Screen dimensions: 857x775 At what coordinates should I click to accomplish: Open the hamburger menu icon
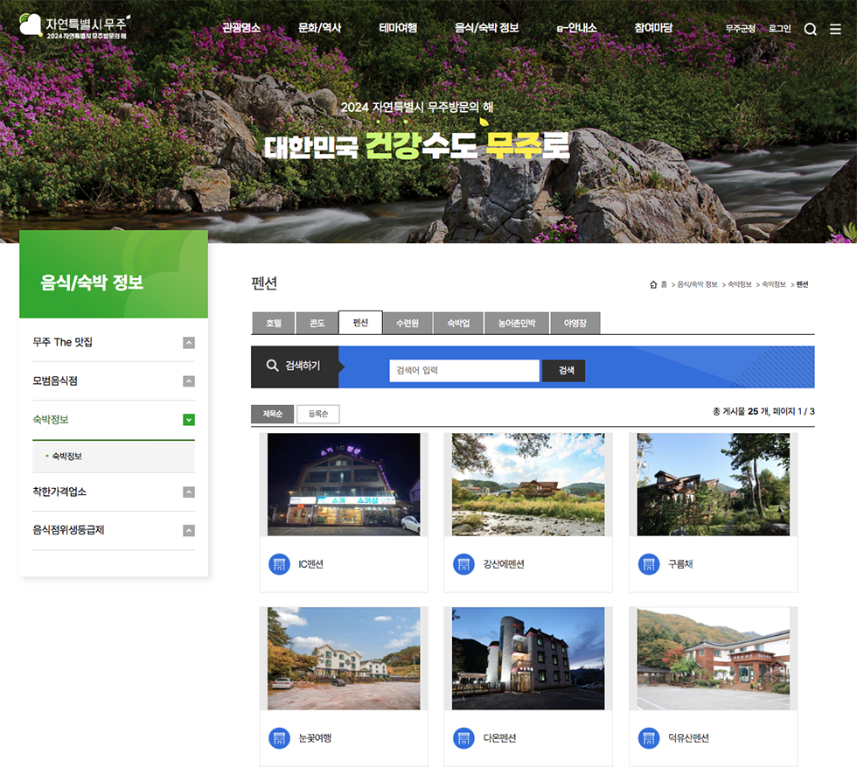coord(835,29)
